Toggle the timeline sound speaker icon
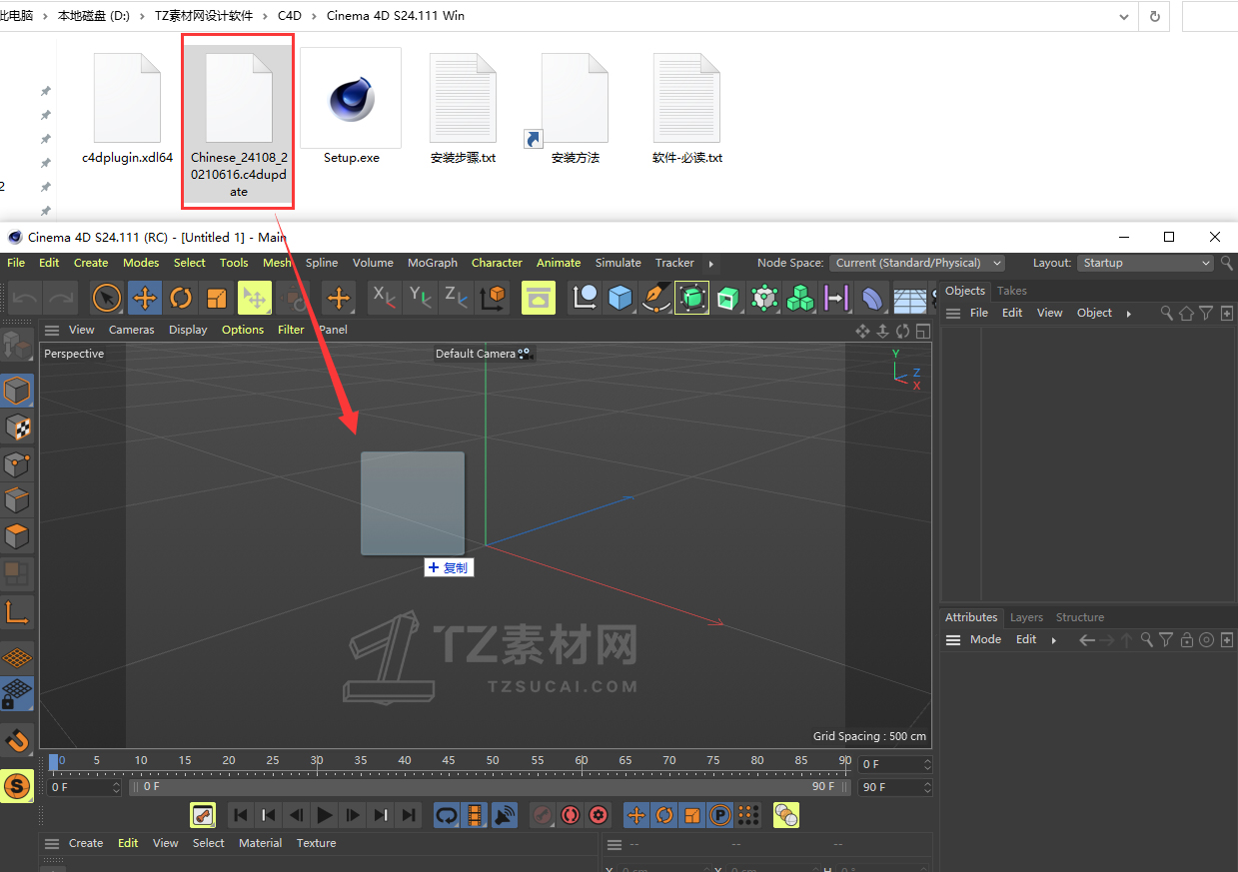Screen dimensions: 1238x872 pos(505,816)
